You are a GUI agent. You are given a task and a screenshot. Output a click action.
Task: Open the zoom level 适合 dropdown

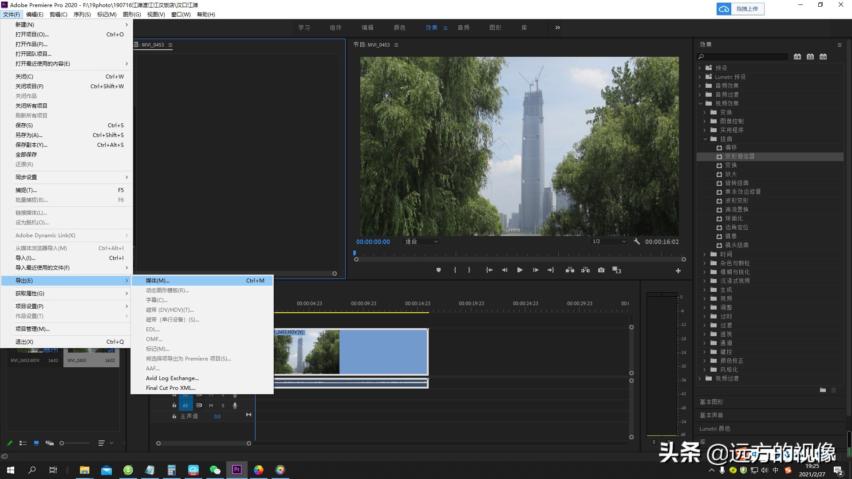(x=421, y=241)
